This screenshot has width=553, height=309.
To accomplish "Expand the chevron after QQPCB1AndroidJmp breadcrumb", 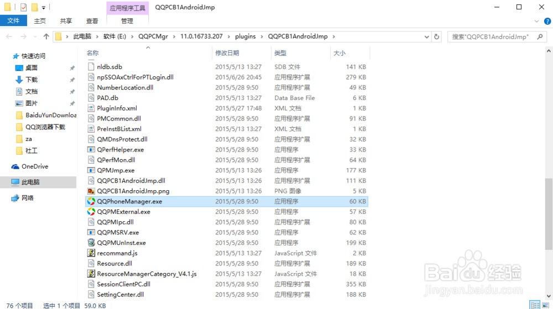I will coord(333,36).
